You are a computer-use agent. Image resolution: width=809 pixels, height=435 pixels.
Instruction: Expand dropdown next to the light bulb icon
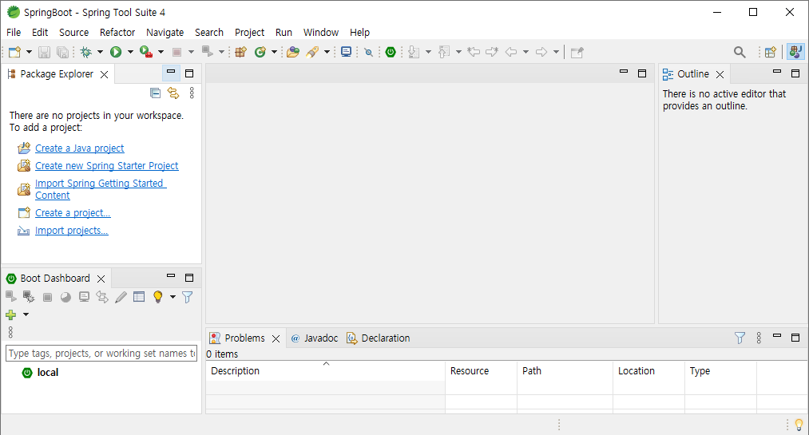pyautogui.click(x=173, y=297)
